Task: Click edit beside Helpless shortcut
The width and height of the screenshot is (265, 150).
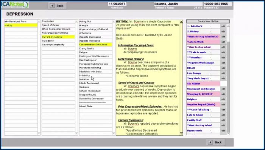Action: (x=223, y=99)
